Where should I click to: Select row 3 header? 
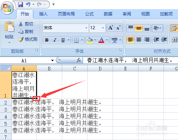point(6,109)
